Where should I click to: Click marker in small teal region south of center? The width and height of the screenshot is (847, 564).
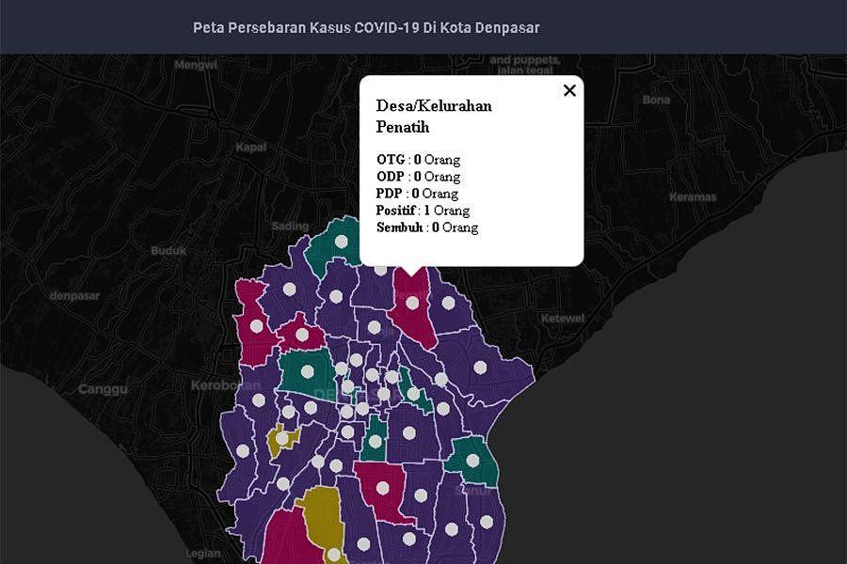(x=376, y=442)
